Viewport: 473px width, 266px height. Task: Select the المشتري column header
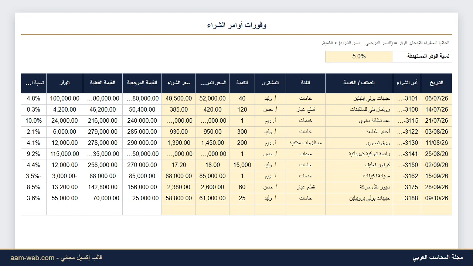coord(270,83)
